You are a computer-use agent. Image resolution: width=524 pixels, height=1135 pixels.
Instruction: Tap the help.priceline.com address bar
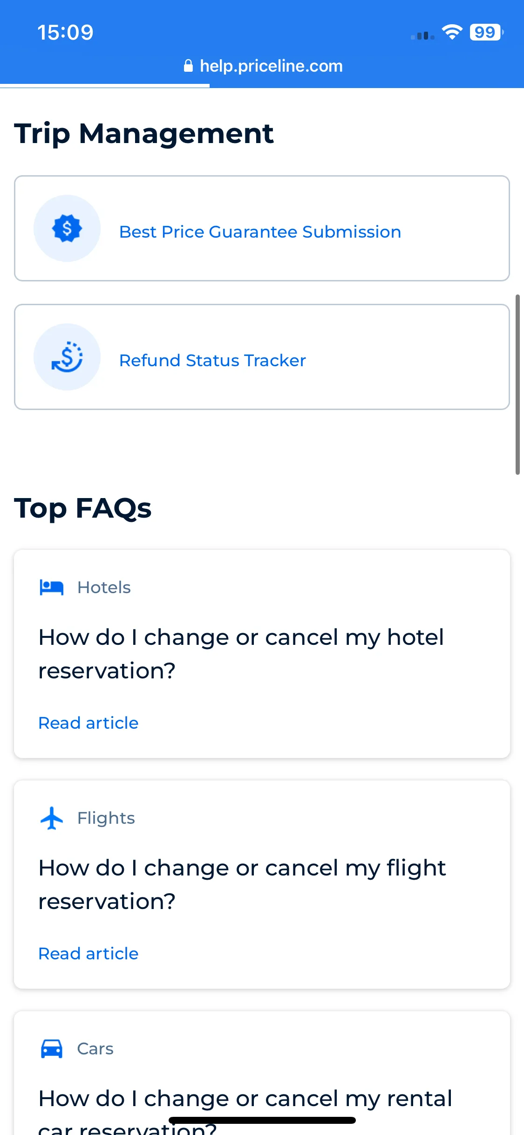tap(263, 66)
